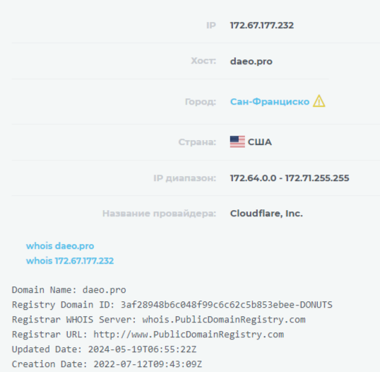Open the Сан-Франциско city link
The image size is (380, 372).
(270, 102)
